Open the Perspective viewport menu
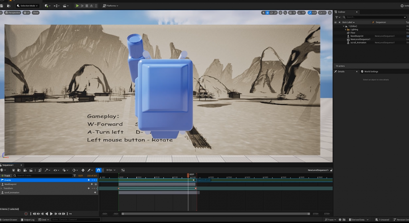The height and width of the screenshot is (223, 409). [x=12, y=12]
